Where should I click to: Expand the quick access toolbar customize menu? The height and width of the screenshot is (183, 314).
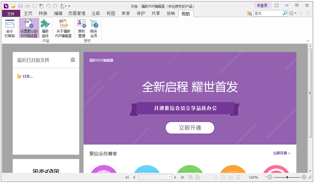(69, 6)
